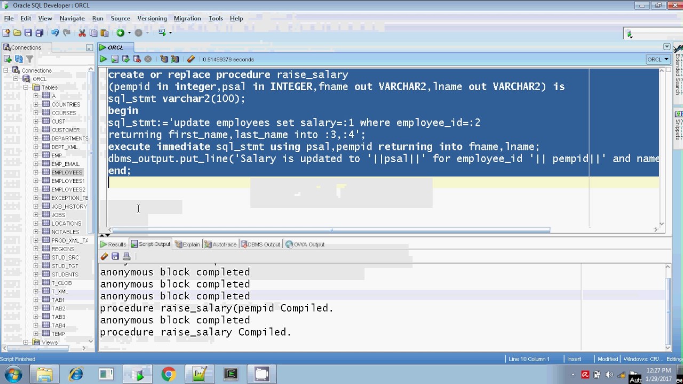Open the Navigate menu
Viewport: 683px width, 384px height.
click(x=72, y=18)
